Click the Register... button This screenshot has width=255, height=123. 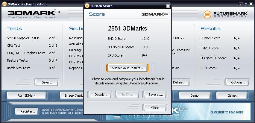(27, 111)
